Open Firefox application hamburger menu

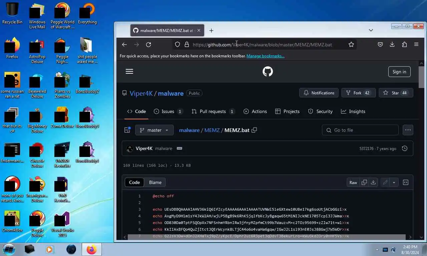point(416,44)
